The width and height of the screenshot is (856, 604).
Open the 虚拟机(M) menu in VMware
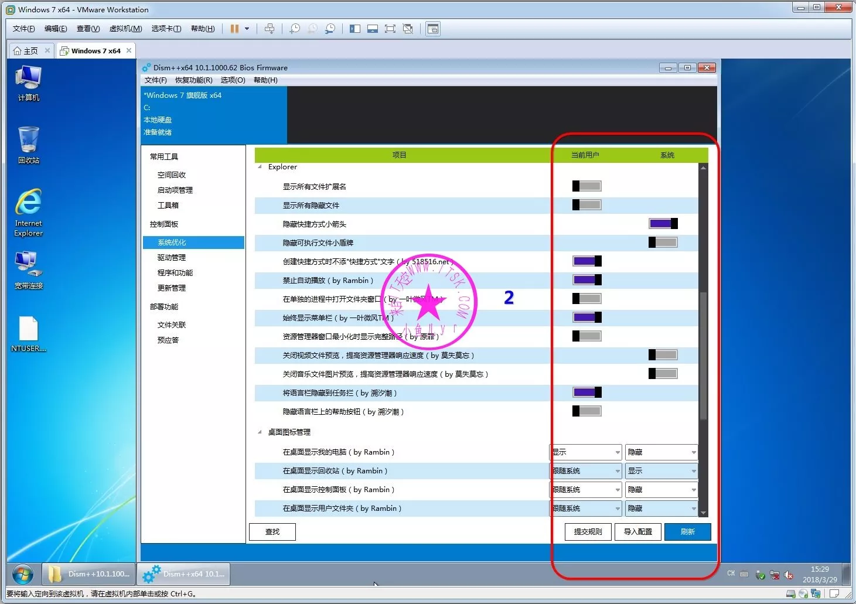[125, 29]
